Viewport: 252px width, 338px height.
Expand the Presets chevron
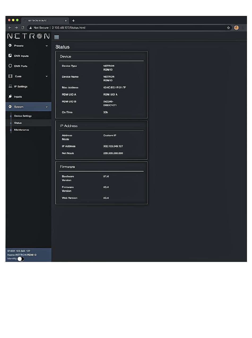click(47, 46)
